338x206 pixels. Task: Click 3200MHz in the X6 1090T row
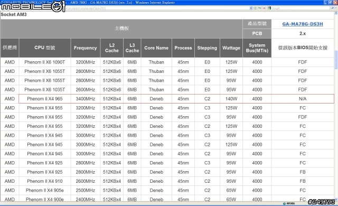[x=86, y=62]
